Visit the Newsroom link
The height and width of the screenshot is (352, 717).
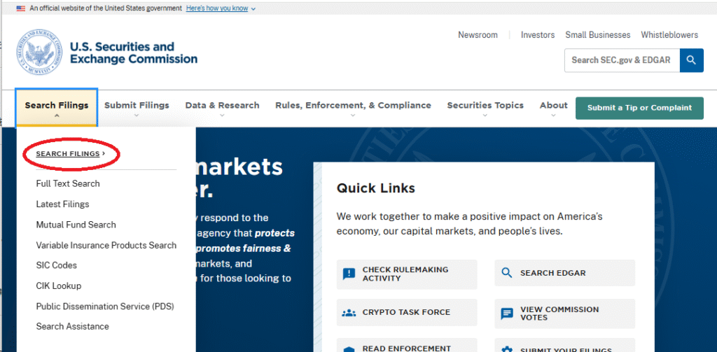pos(478,35)
